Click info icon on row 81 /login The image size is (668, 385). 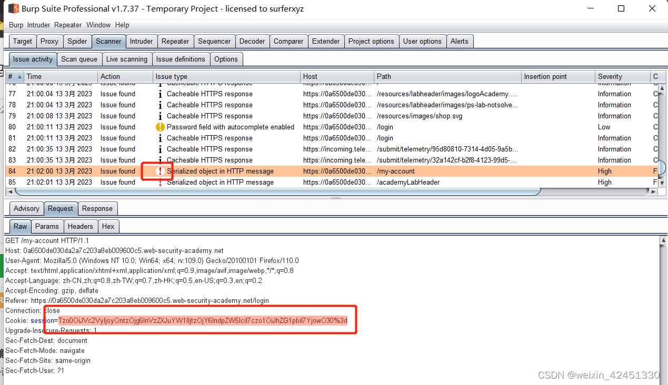pyautogui.click(x=161, y=138)
